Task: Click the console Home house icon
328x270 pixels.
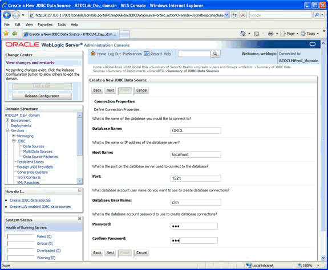Action: click(93, 54)
